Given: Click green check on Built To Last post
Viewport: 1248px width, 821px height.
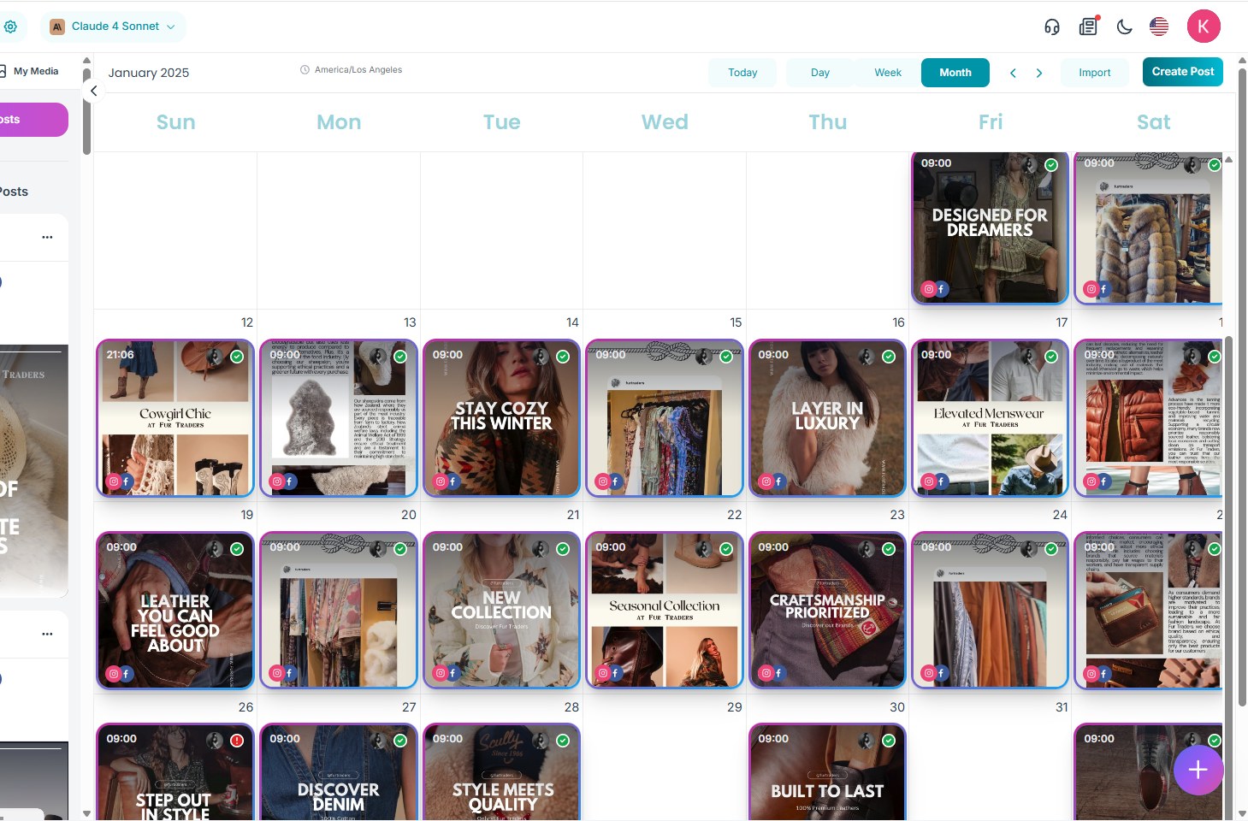Looking at the screenshot, I should 889,741.
